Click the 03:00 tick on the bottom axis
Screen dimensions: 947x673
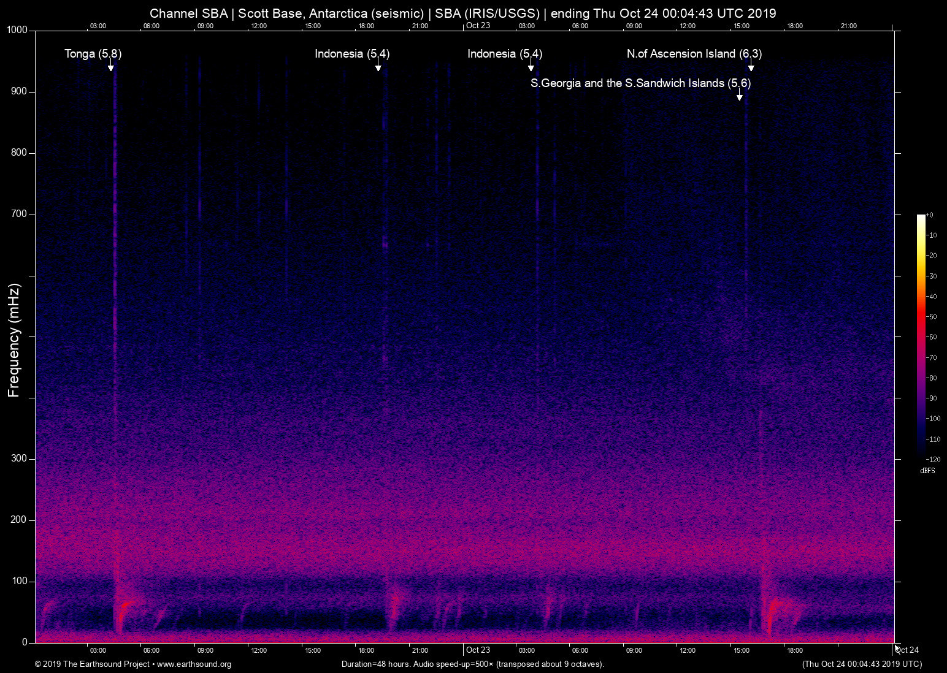coord(99,650)
